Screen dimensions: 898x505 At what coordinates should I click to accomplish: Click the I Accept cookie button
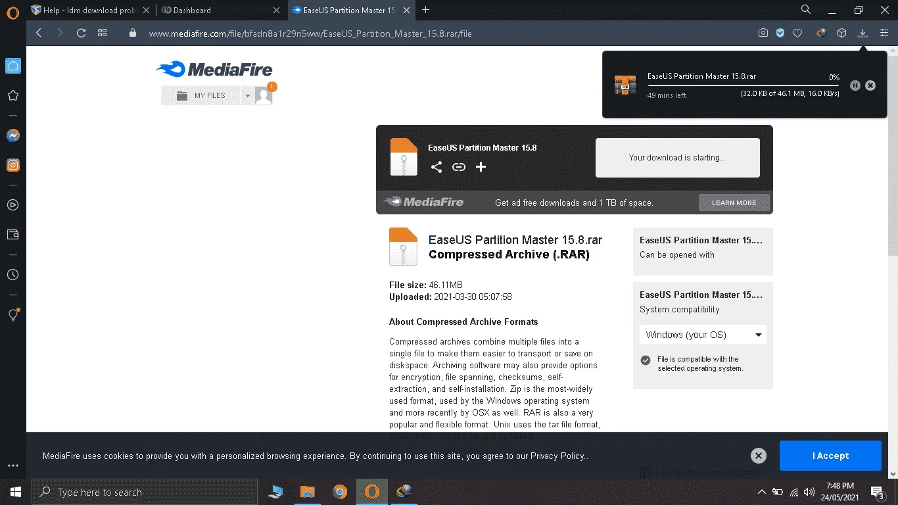point(830,456)
